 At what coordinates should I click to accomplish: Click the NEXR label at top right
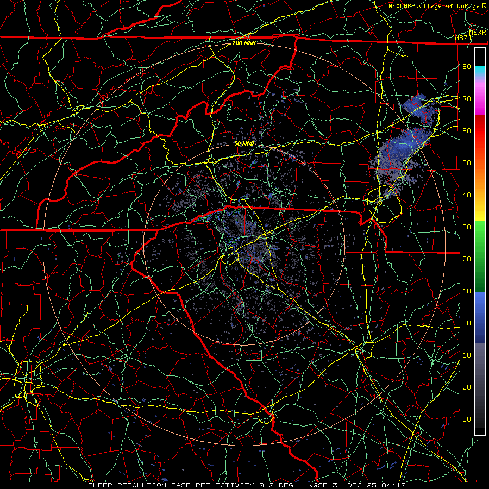(477, 33)
